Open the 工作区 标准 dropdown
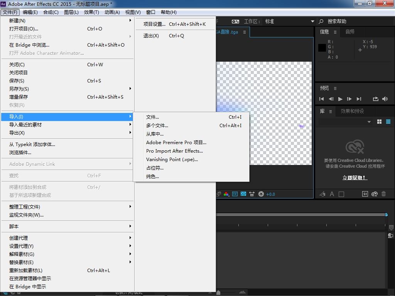The image size is (395, 296). point(289,22)
